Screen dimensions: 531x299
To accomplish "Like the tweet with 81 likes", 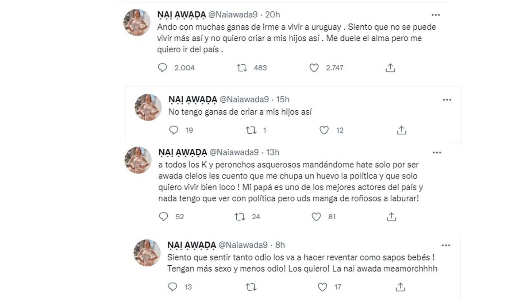I will click(316, 217).
